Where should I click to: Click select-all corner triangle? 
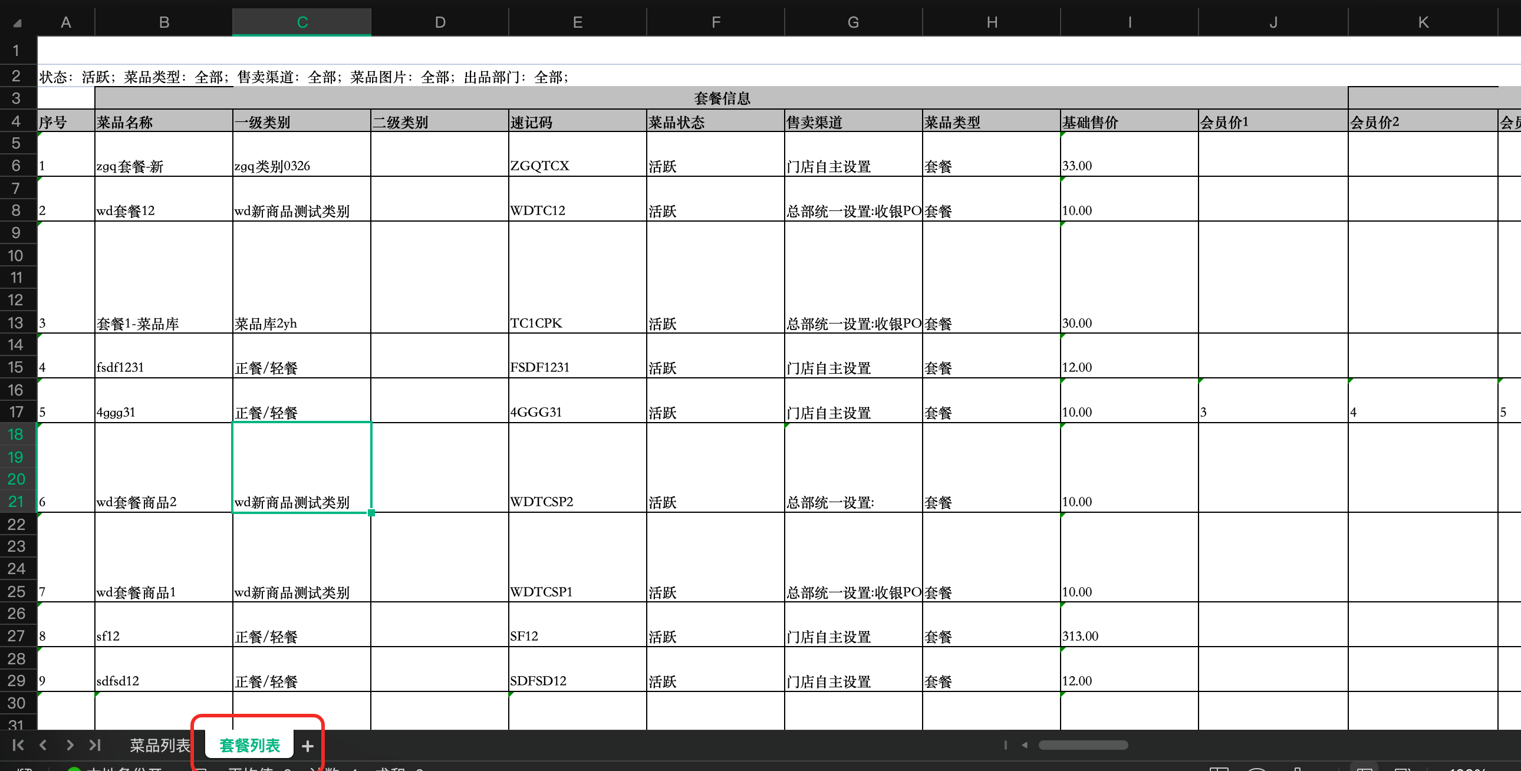[17, 23]
